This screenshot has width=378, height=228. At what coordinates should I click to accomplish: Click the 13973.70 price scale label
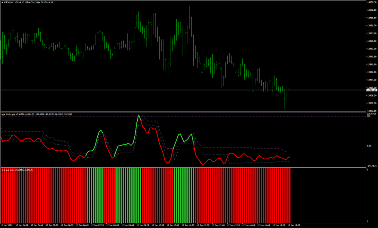click(372, 33)
